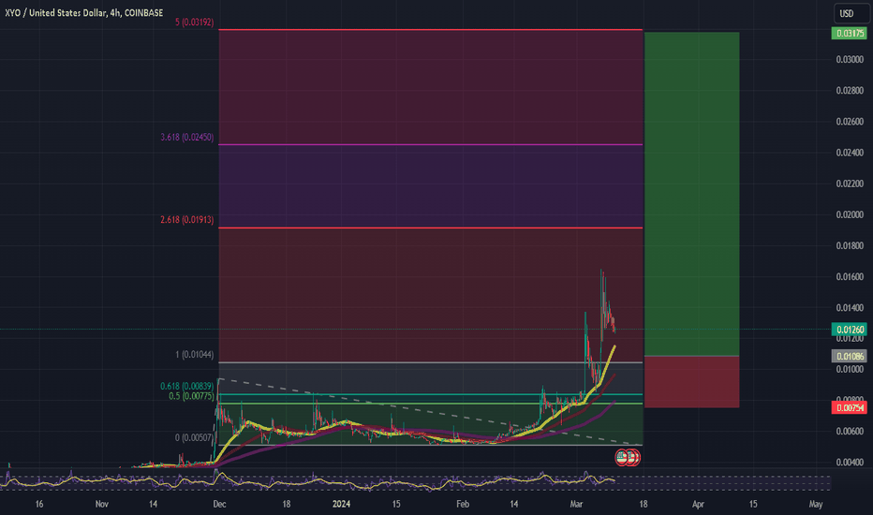
Task: Click the Dec label on time axis
Action: pyautogui.click(x=219, y=504)
